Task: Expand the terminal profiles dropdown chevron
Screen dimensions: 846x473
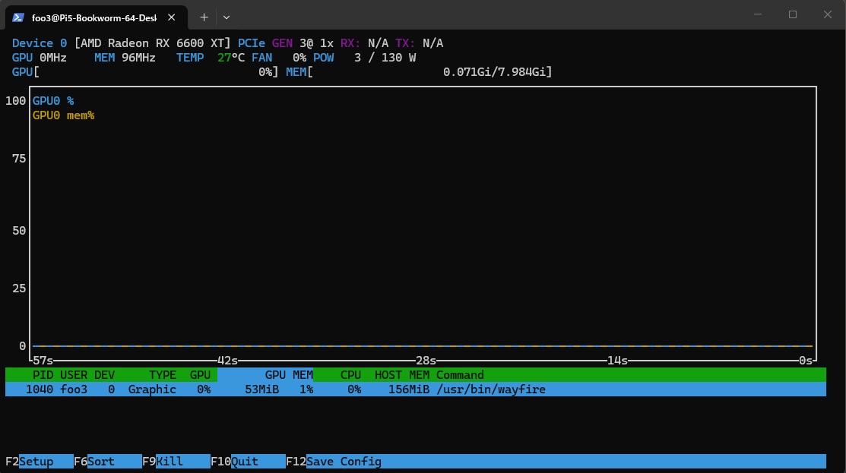Action: (227, 17)
